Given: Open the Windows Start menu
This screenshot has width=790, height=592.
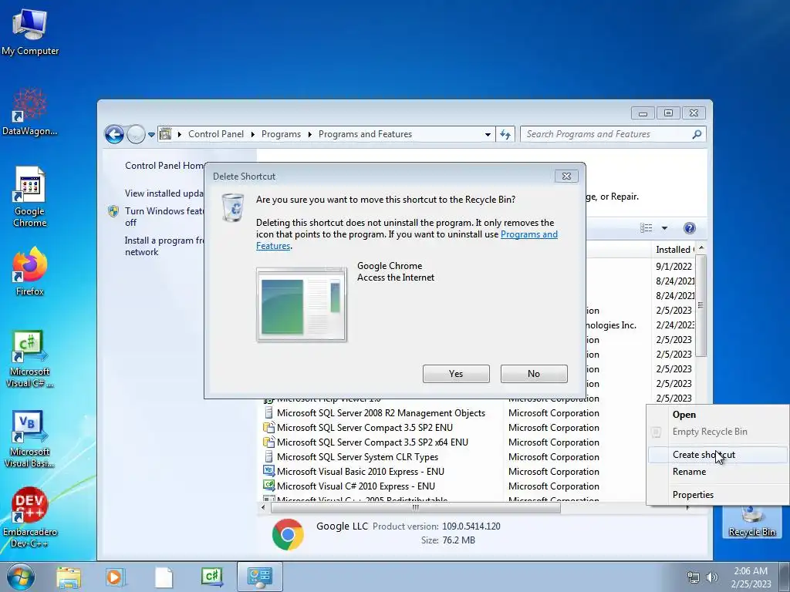Looking at the screenshot, I should point(20,577).
